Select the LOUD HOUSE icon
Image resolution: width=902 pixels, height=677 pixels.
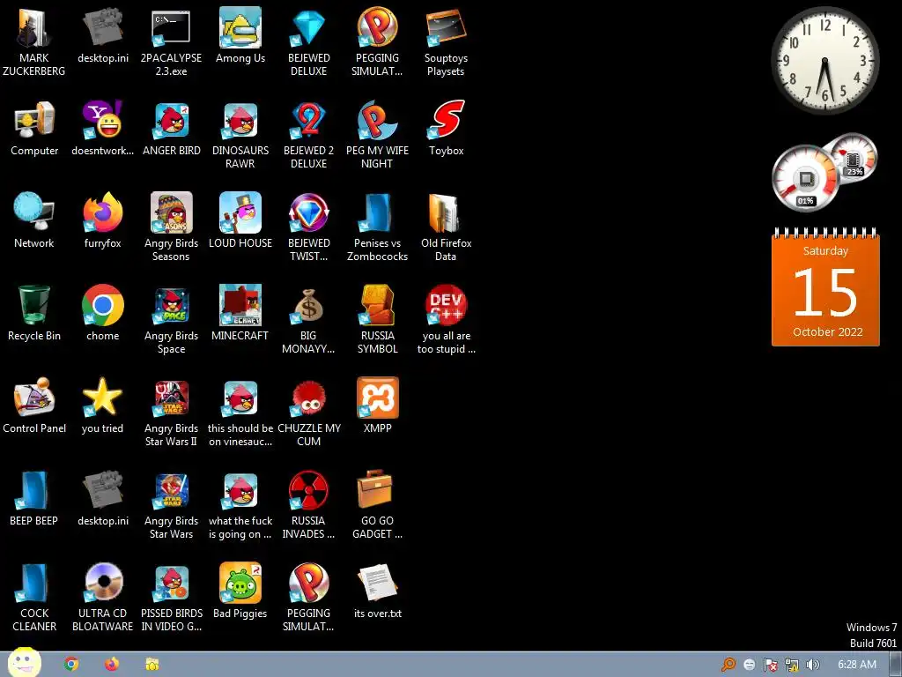[240, 213]
